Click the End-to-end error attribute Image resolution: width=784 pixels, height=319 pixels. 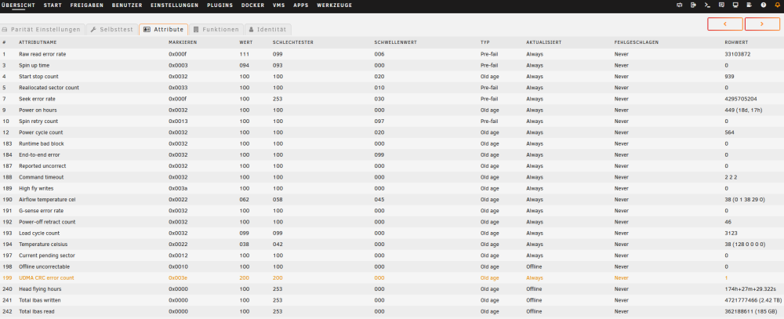coord(39,155)
